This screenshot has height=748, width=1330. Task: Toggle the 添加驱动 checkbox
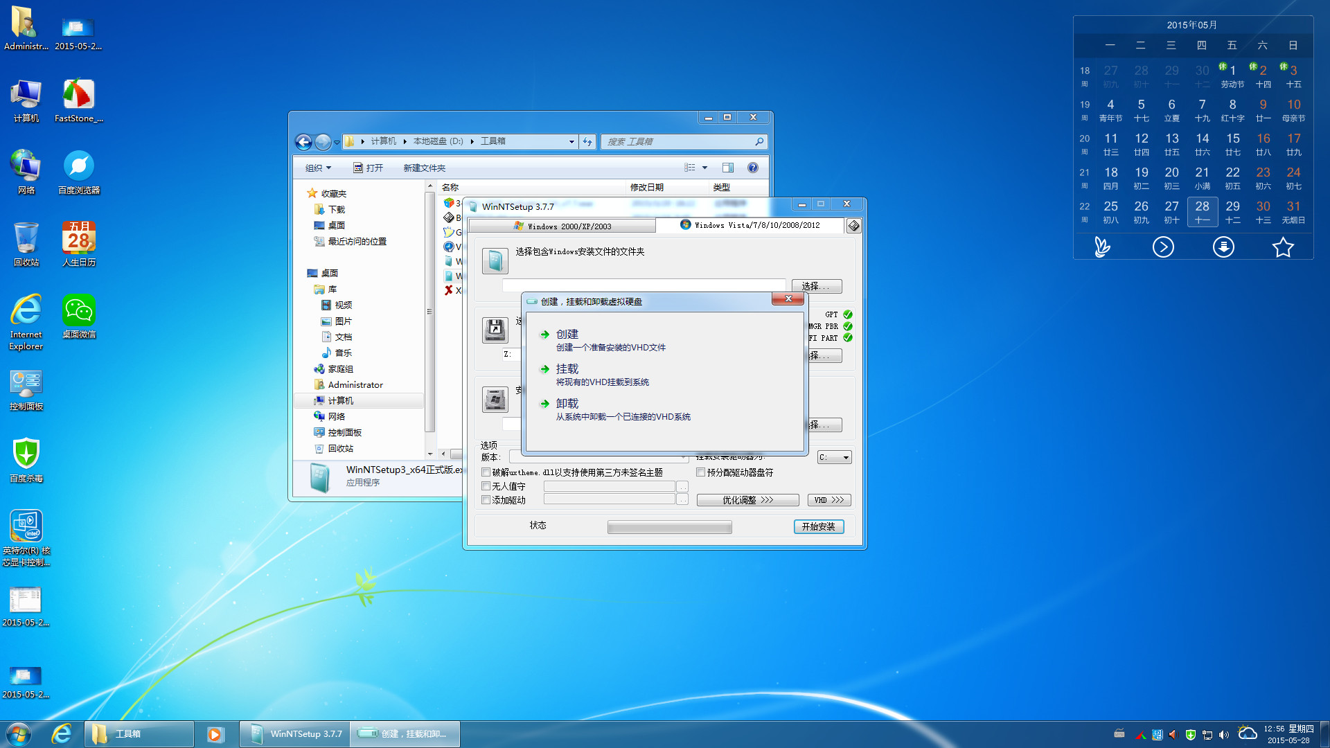coord(486,500)
